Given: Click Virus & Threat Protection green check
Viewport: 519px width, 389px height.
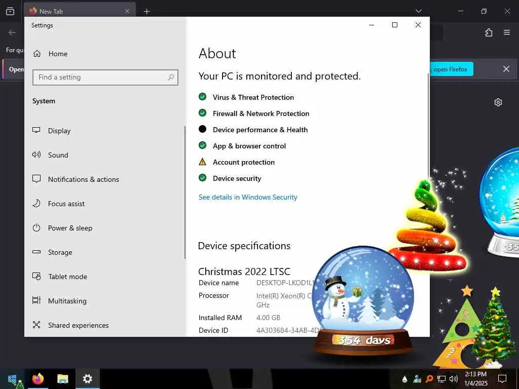Looking at the screenshot, I should [x=203, y=97].
